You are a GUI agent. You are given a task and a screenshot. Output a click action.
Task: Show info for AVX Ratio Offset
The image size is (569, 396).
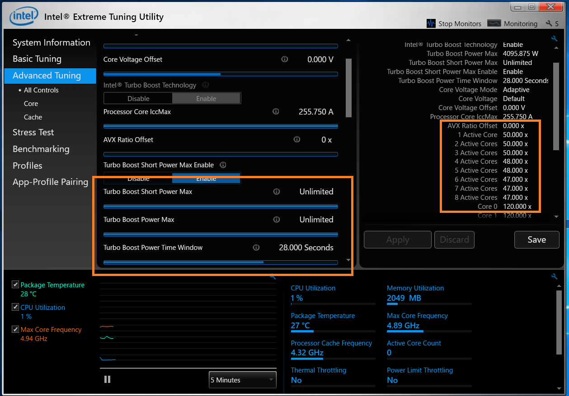(x=297, y=139)
